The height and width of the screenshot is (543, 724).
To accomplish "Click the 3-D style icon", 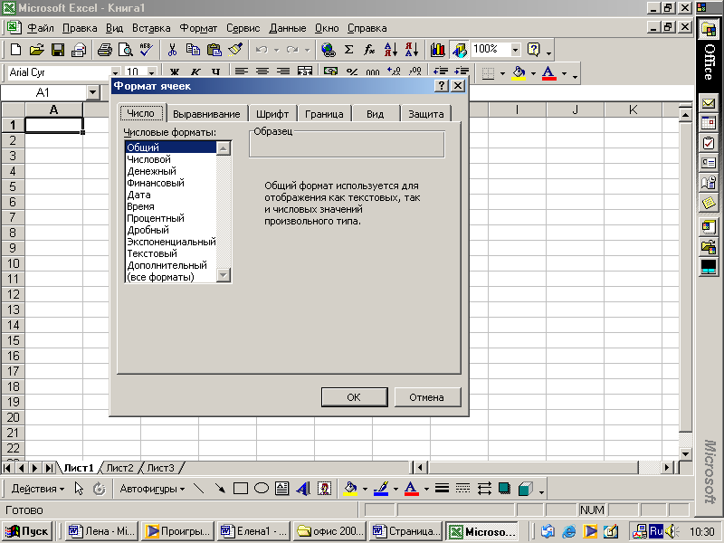I will click(x=526, y=489).
